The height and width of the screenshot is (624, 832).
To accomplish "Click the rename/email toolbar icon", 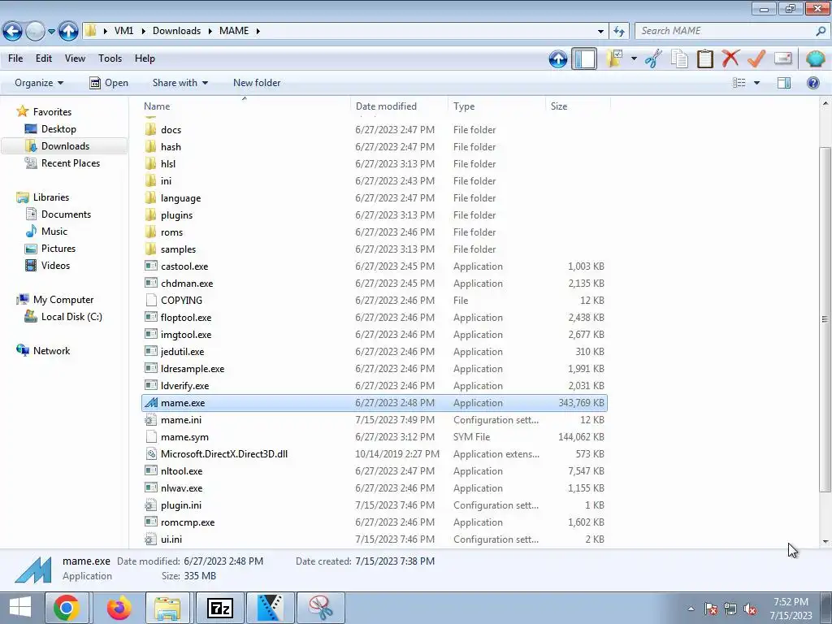I will pos(782,58).
